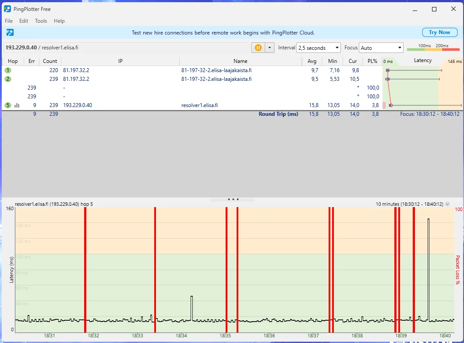Image resolution: width=464 pixels, height=343 pixels.
Task: Click the Latency graph column header
Action: [422, 60]
